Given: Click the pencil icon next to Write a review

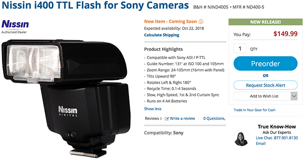Looking at the screenshot, I should coord(167,119).
